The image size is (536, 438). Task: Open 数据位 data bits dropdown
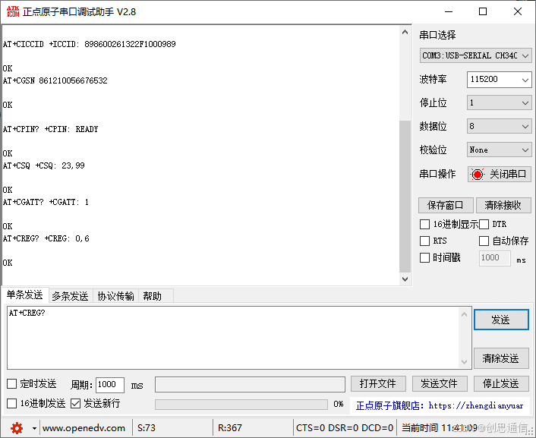(x=499, y=126)
